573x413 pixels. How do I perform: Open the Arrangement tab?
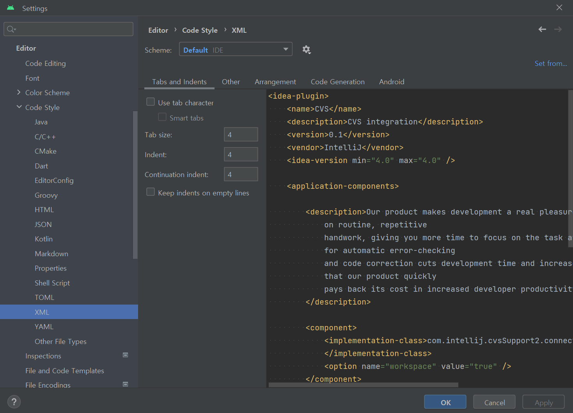275,82
